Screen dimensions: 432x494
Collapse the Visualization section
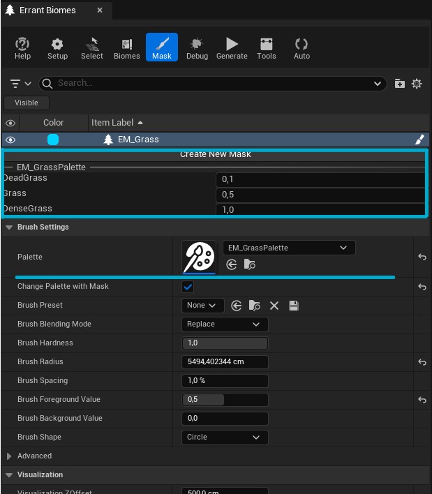9,474
